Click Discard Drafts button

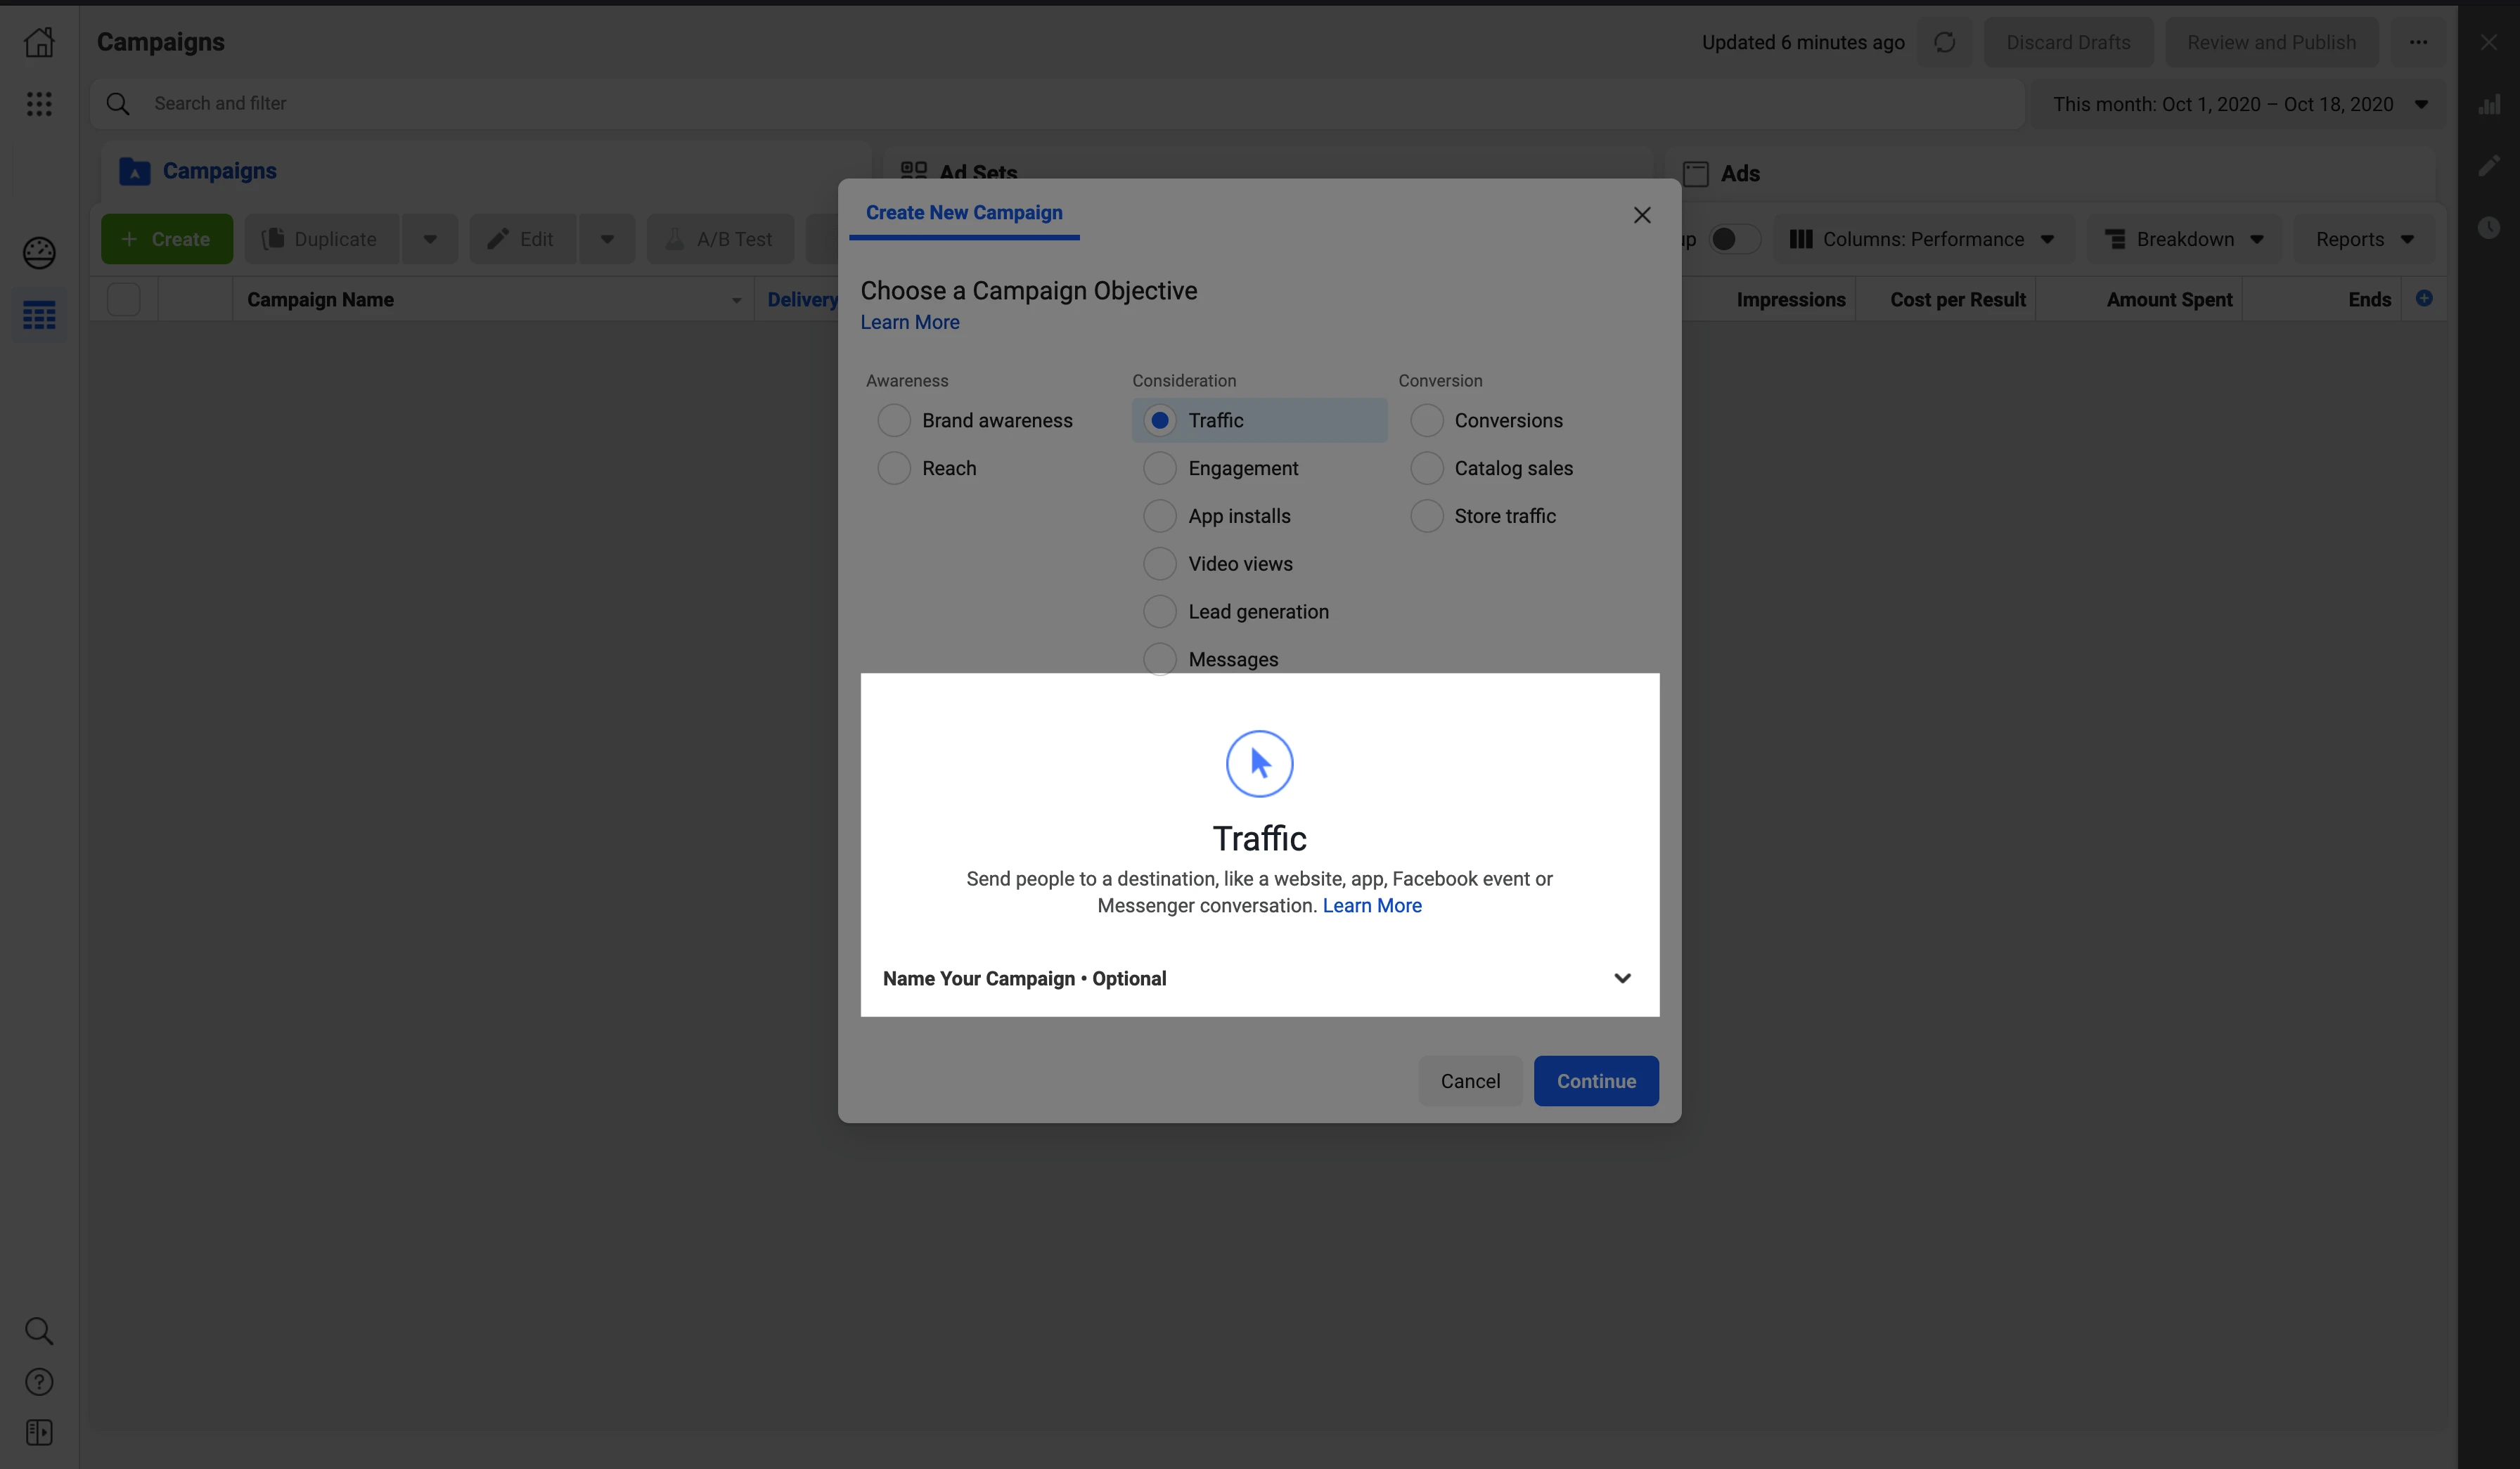pyautogui.click(x=2068, y=42)
